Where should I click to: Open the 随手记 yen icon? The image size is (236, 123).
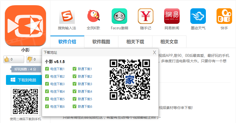tap(146, 16)
